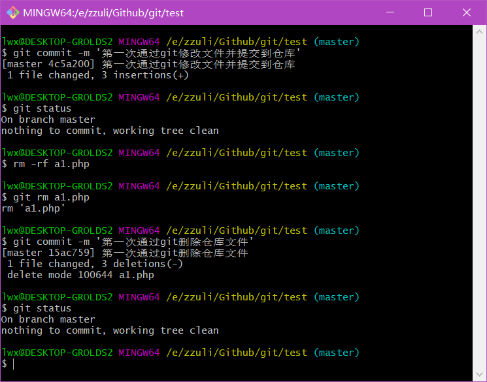Click the Git Bash icon in title bar
Screen dimensions: 487x382
pos(12,12)
